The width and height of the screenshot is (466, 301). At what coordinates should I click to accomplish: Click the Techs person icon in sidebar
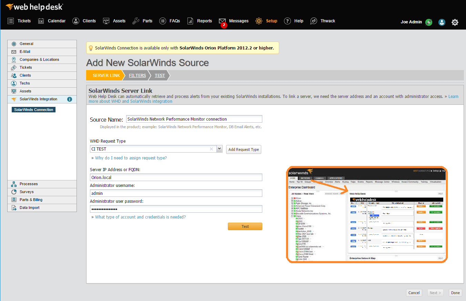tap(14, 83)
